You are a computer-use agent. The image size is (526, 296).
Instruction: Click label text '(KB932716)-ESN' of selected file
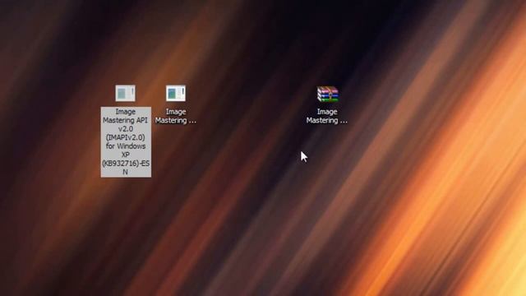[126, 168]
